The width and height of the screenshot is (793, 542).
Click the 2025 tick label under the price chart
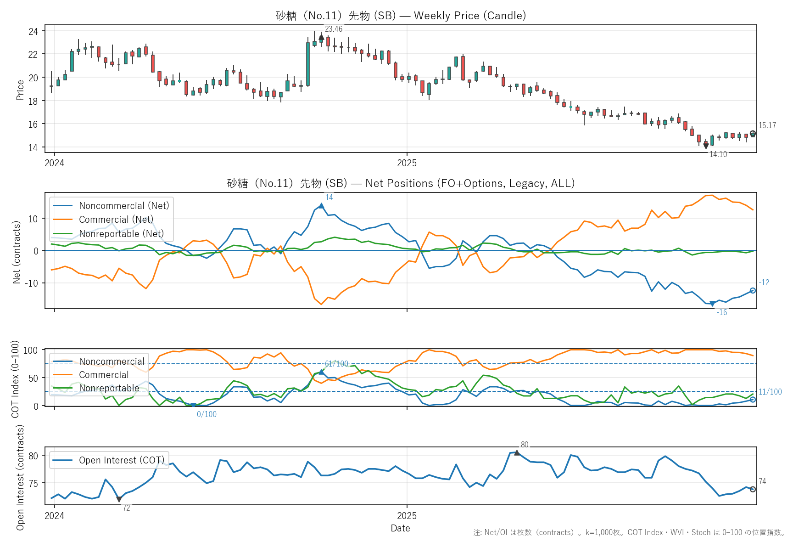coord(407,163)
